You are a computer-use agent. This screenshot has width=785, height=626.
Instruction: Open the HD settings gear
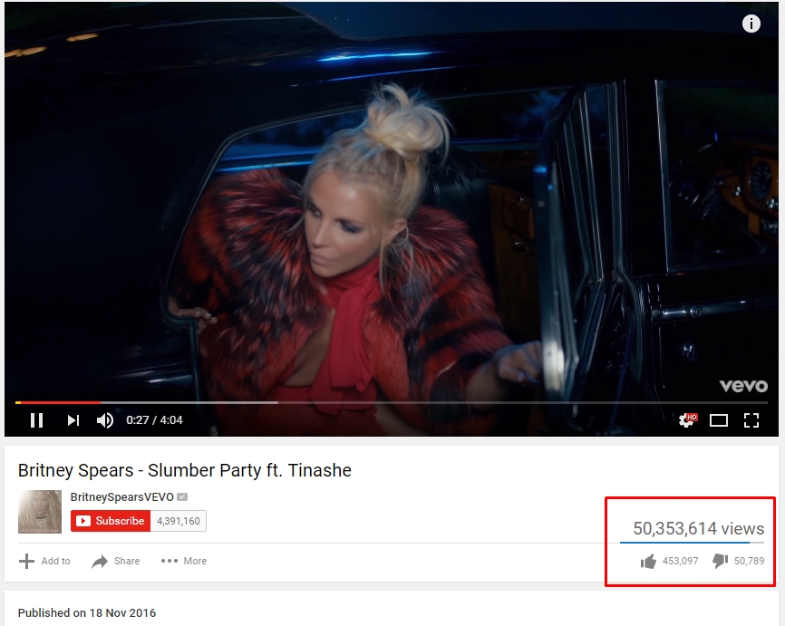click(x=687, y=419)
